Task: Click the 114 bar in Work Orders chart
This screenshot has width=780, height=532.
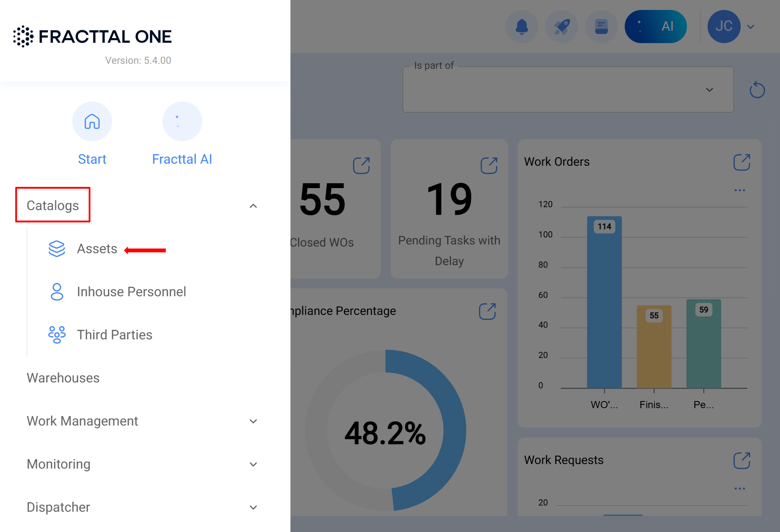Action: tap(604, 302)
